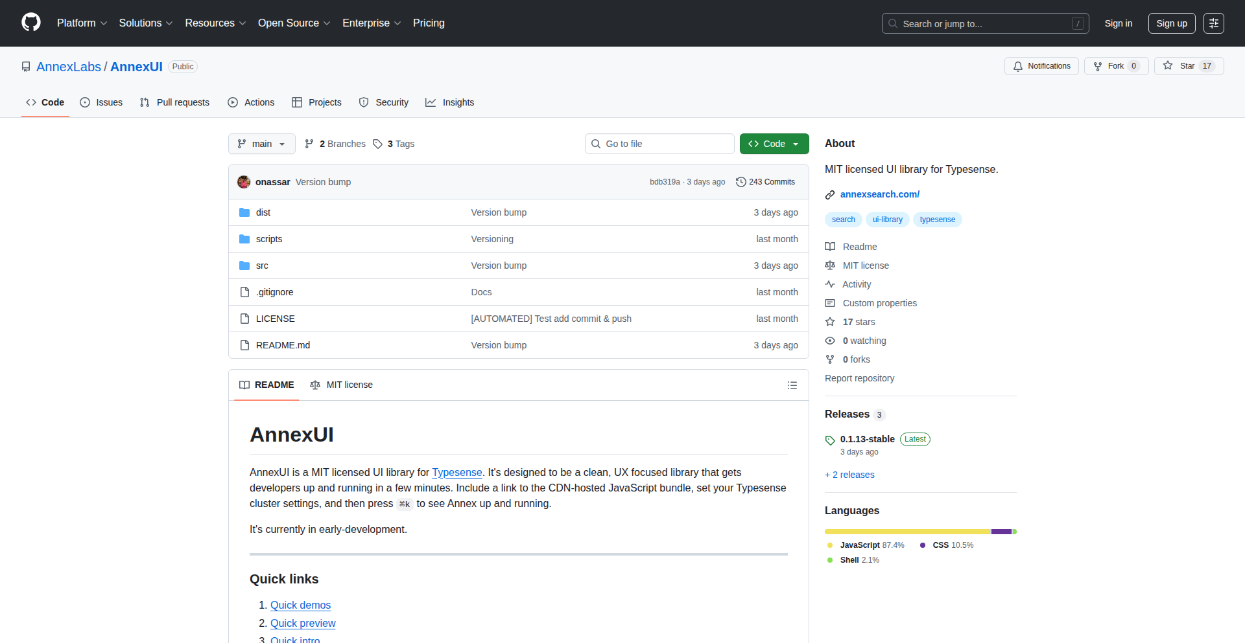Open the annexsearch.com/ website link

[x=880, y=194]
